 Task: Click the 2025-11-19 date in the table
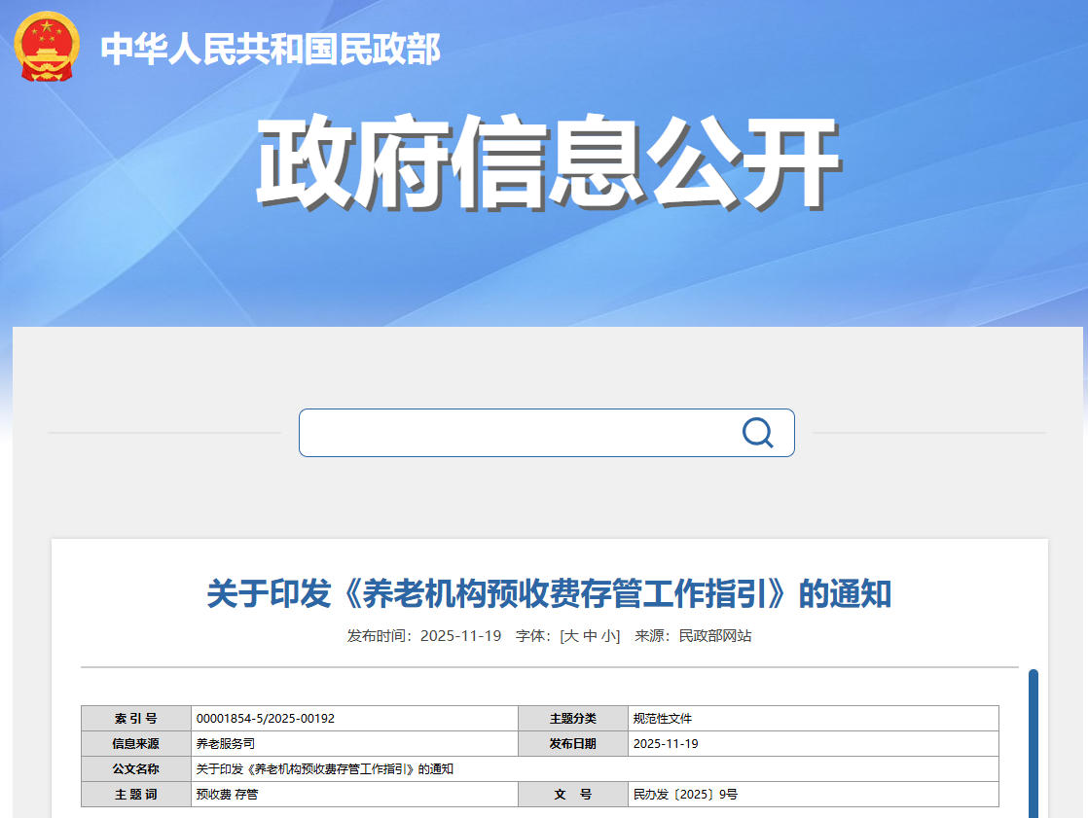click(x=666, y=744)
